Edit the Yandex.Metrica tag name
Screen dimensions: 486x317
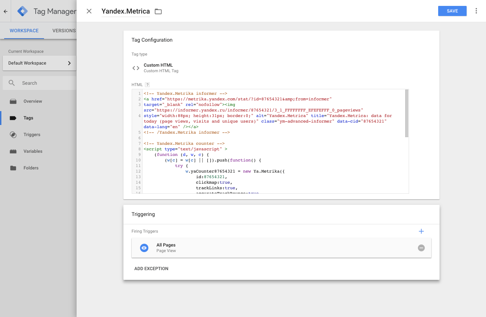coord(125,11)
